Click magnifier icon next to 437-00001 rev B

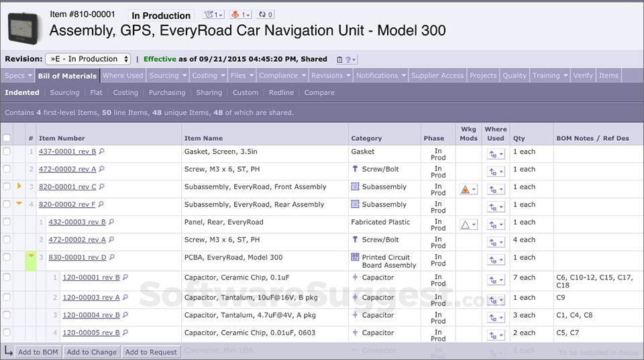click(102, 152)
